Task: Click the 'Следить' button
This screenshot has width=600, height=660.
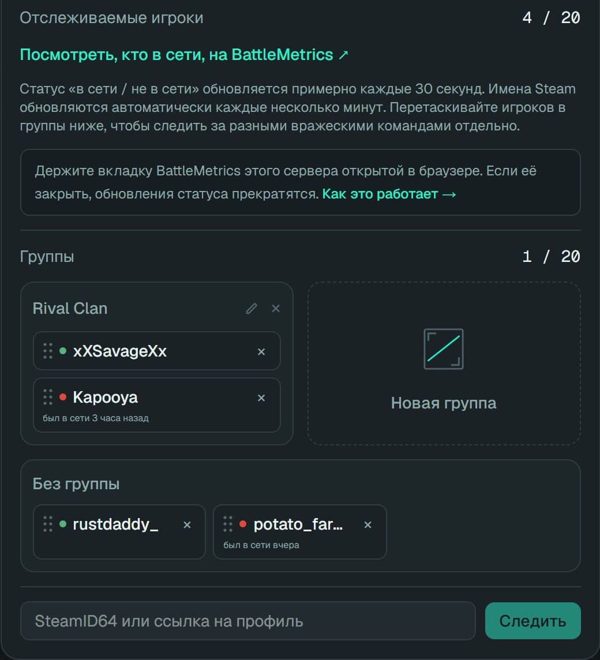Action: (x=532, y=621)
